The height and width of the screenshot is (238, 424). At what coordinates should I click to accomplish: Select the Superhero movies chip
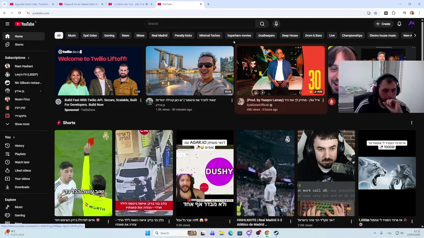tap(239, 35)
